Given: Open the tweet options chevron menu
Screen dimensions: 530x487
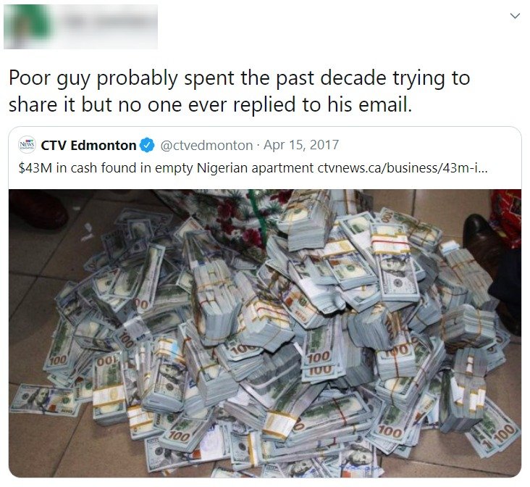Looking at the screenshot, I should coord(515,16).
